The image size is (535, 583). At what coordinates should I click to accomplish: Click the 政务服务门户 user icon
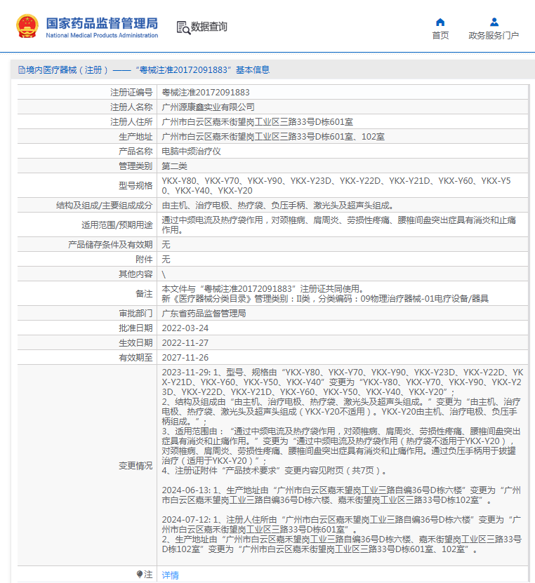click(x=494, y=22)
